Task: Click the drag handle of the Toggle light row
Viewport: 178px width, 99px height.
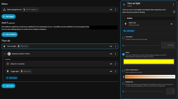Action: click(111, 71)
